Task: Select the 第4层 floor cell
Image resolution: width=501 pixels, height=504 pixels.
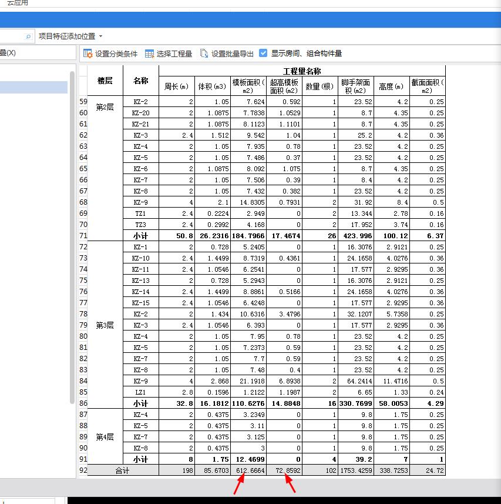Action: [105, 436]
